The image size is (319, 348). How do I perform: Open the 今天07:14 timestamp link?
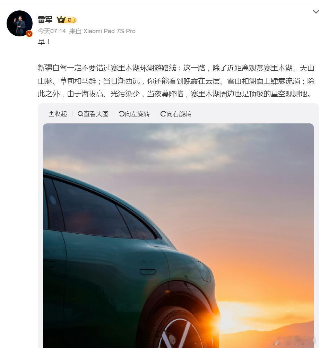(x=52, y=31)
